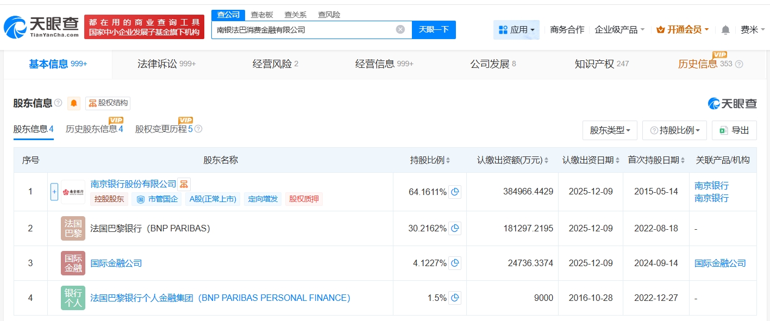Clear the search box with the X icon
770x321 pixels.
(400, 29)
